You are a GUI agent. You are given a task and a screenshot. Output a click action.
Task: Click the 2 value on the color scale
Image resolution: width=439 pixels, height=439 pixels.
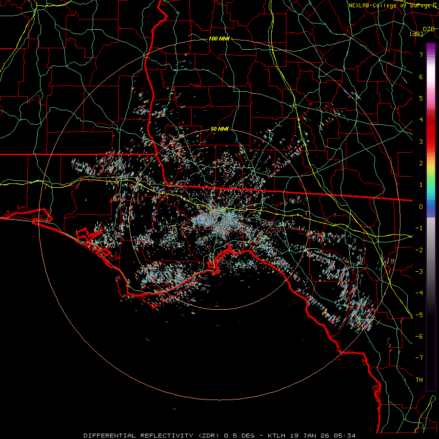(421, 163)
